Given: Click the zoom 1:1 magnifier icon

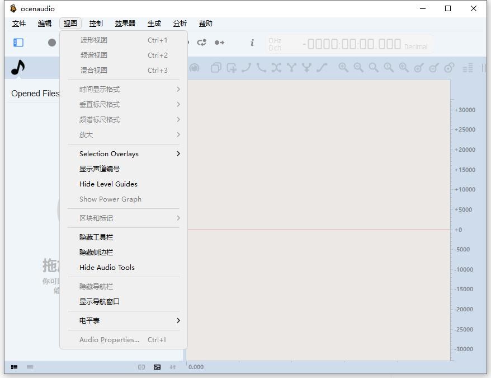Looking at the screenshot, I should [x=389, y=67].
